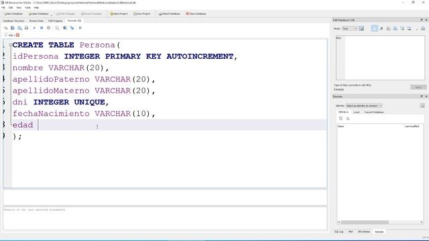Click Open Project toolbar button
429x241 pixels.
click(x=119, y=13)
